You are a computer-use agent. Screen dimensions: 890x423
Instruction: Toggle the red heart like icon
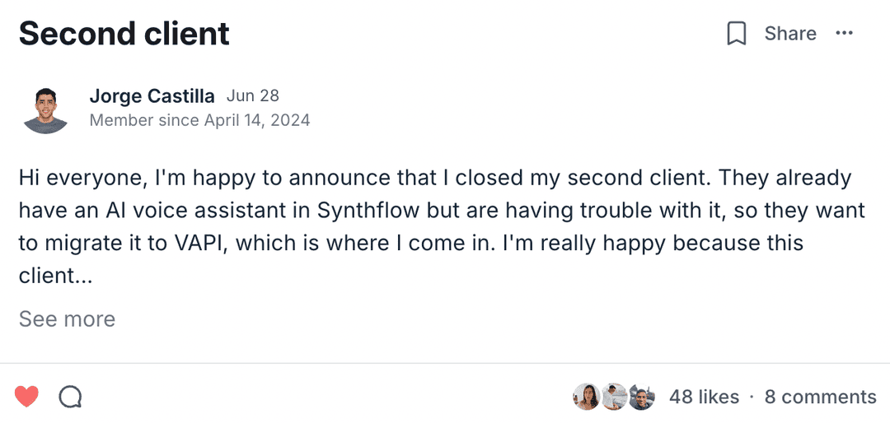coord(27,397)
